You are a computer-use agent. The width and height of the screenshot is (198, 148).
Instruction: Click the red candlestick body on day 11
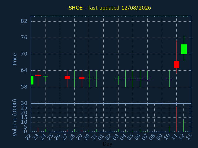tap(176, 64)
